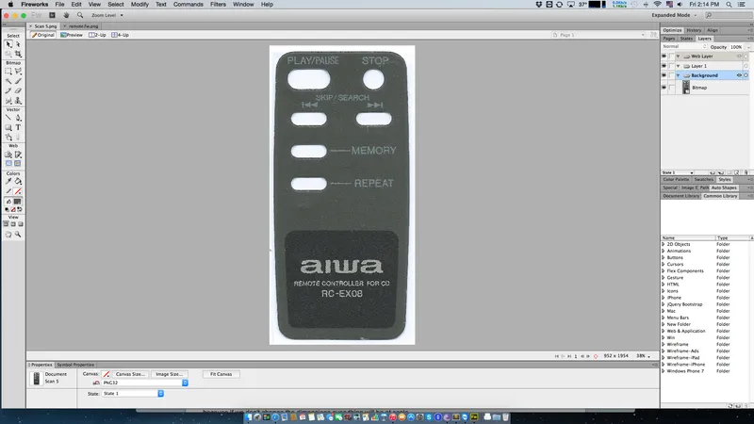The width and height of the screenshot is (754, 424).
Task: Hide the Bitmap layer object
Action: (664, 87)
